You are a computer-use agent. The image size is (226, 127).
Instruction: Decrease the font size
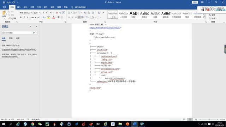(47, 13)
